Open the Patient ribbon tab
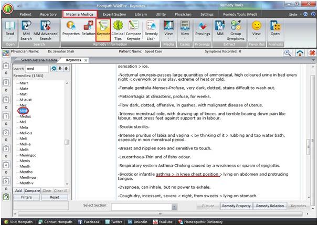Image resolution: width=318 pixels, height=226 pixels. [25, 14]
